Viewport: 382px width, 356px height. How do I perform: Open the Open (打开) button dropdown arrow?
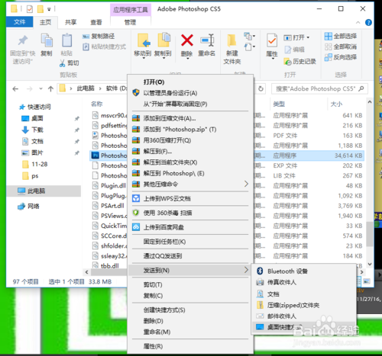pyautogui.click(x=308, y=37)
